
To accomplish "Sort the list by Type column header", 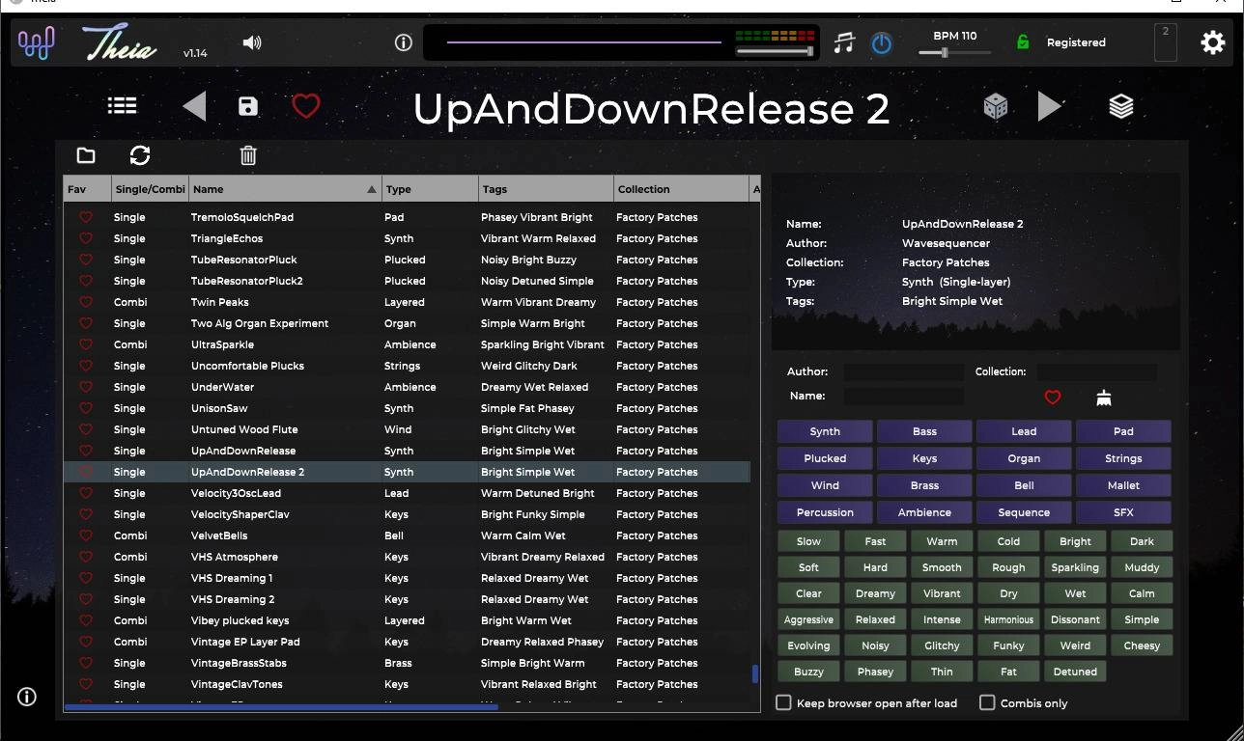I will pos(430,189).
